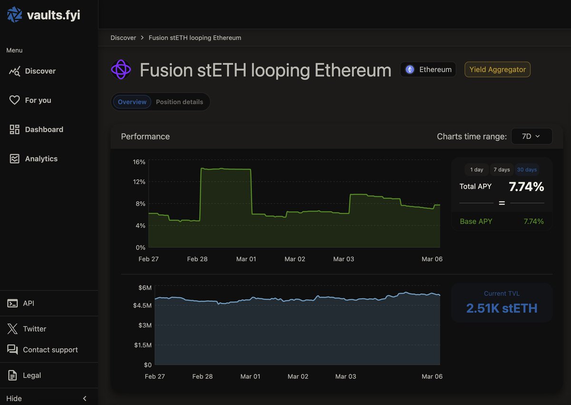Viewport: 571px width, 405px height.
Task: Click the Analytics chart icon
Action: click(15, 159)
